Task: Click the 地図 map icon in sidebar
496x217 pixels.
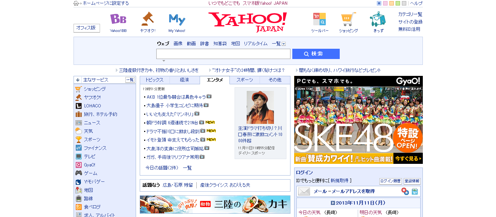Action: (78, 190)
